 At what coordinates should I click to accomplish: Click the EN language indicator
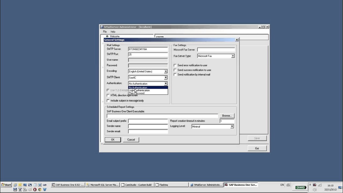coord(282,185)
